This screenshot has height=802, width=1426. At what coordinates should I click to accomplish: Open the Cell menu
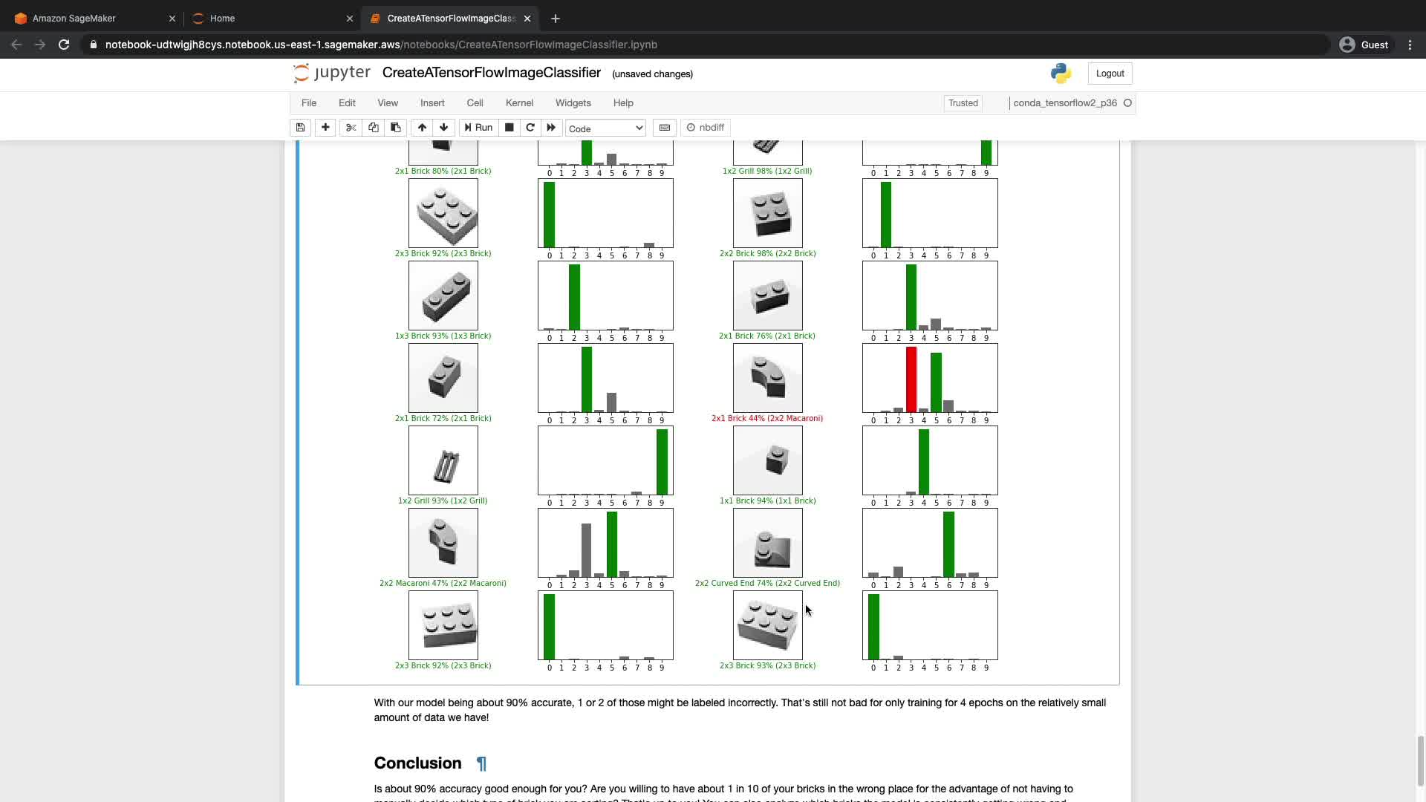(x=475, y=103)
